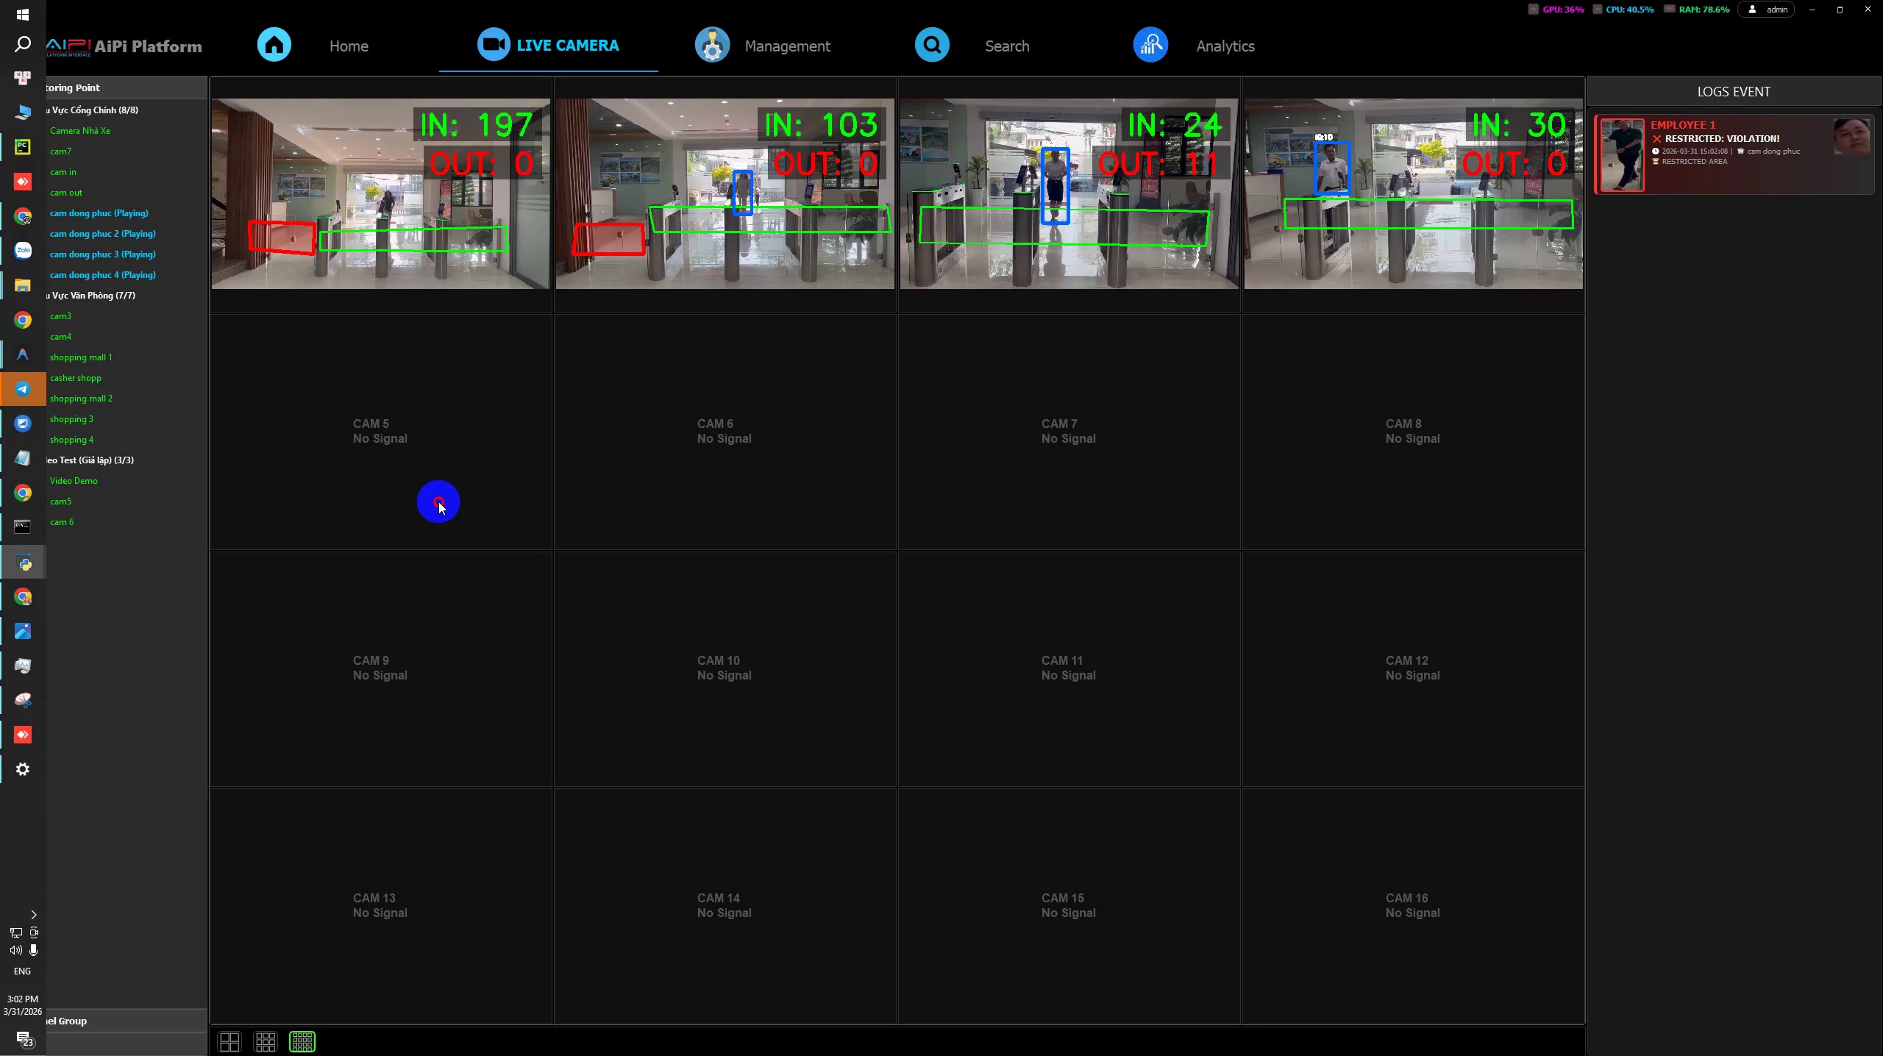The image size is (1883, 1056).
Task: Select cam dong phuc 2 (Playing)
Action: (103, 234)
